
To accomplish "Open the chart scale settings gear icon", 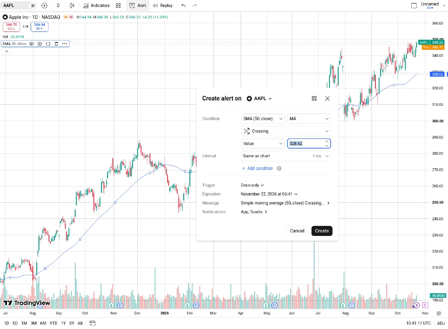I will [x=439, y=313].
